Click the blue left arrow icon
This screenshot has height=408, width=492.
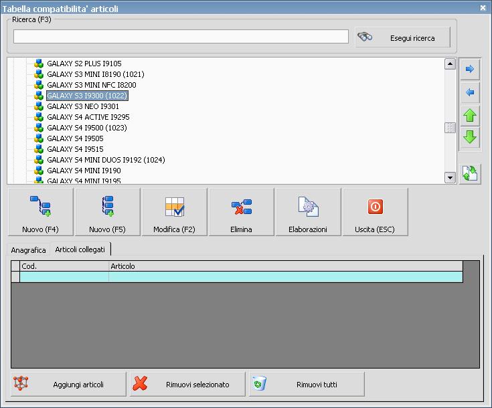(470, 92)
